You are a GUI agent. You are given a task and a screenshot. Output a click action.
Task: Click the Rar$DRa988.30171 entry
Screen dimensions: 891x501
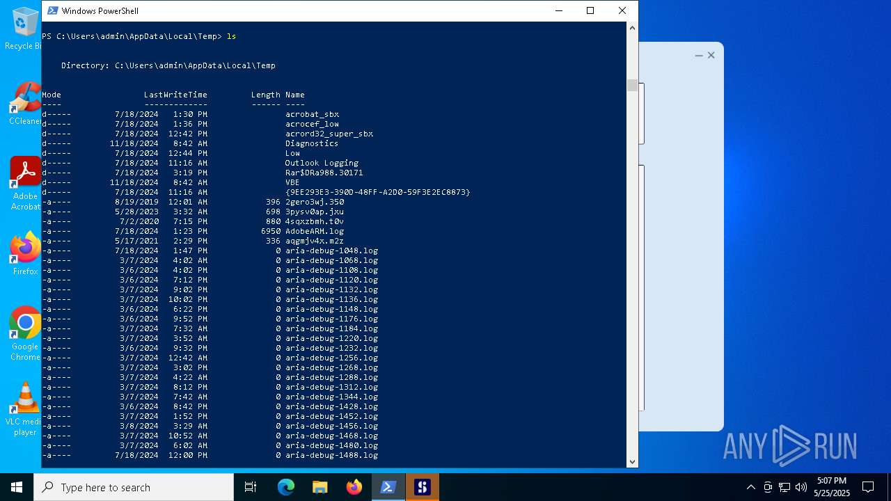point(324,173)
